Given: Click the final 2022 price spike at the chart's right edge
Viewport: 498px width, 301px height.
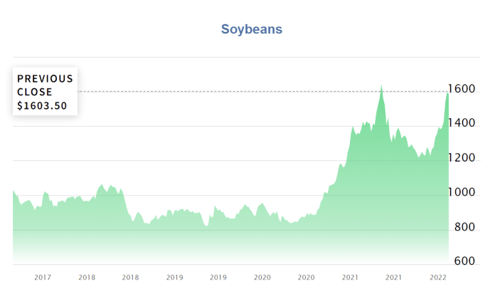Looking at the screenshot, I should pos(447,96).
